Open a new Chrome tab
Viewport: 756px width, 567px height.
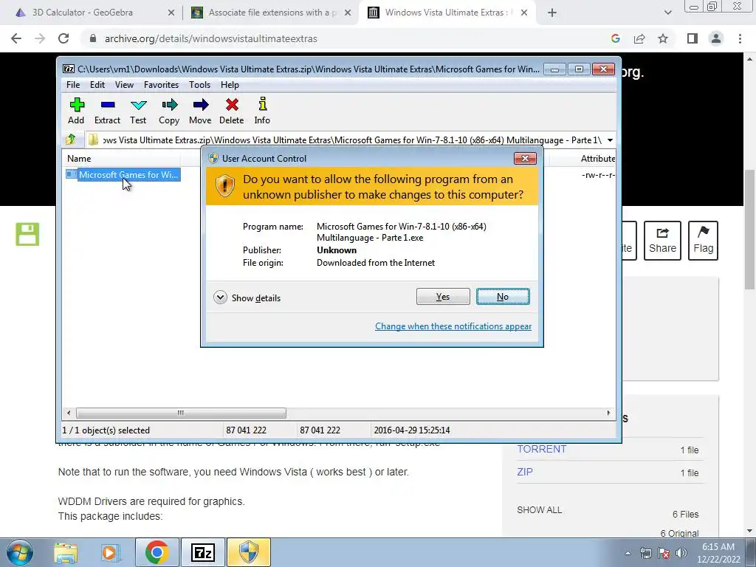552,13
